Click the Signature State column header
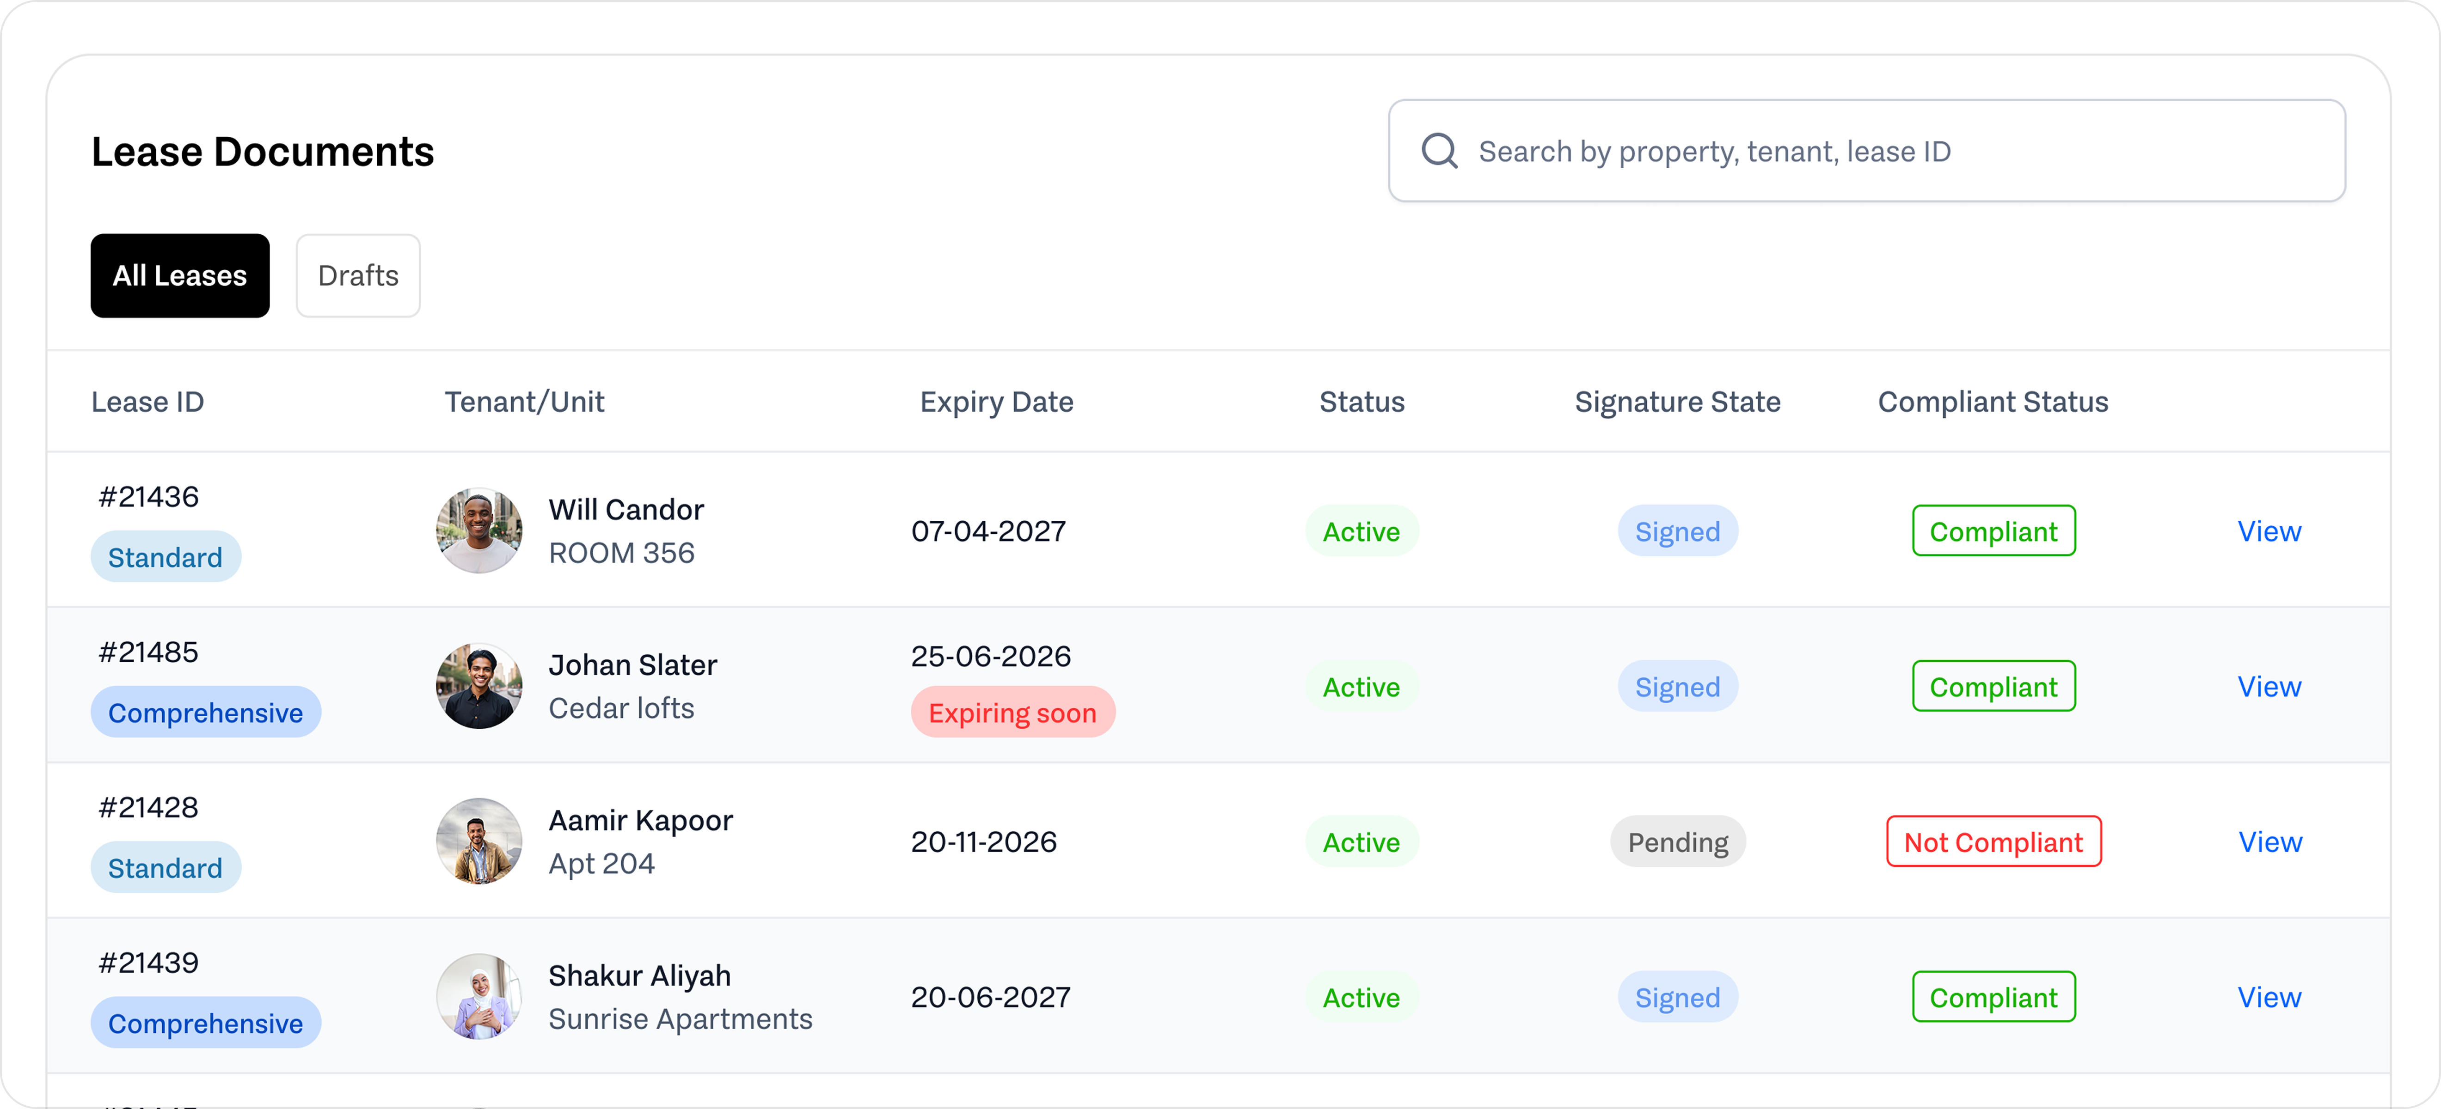This screenshot has height=1109, width=2441. 1677,402
